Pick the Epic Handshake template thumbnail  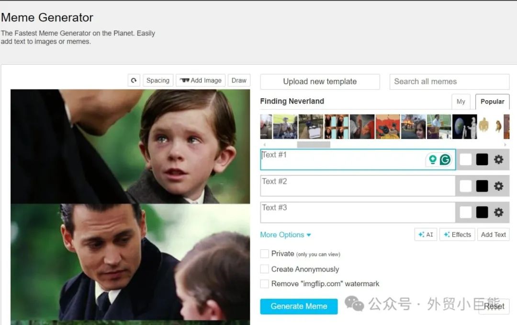[362, 127]
